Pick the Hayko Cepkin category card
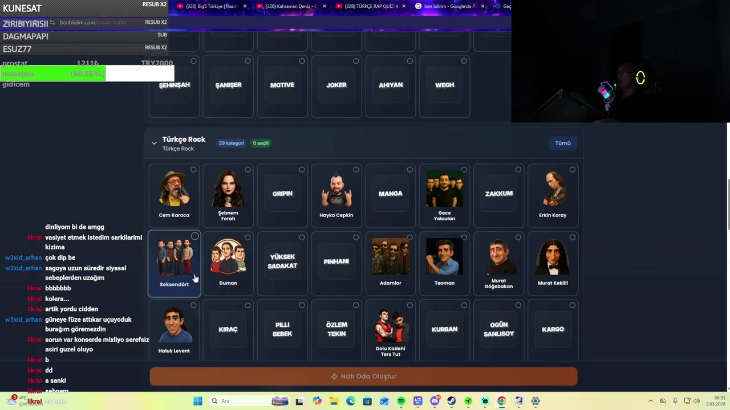 (336, 195)
